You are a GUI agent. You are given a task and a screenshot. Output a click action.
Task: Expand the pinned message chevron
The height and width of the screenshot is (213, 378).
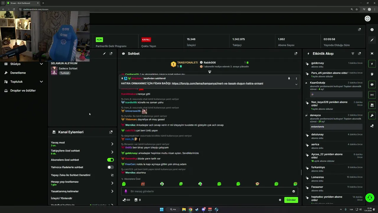point(296,84)
